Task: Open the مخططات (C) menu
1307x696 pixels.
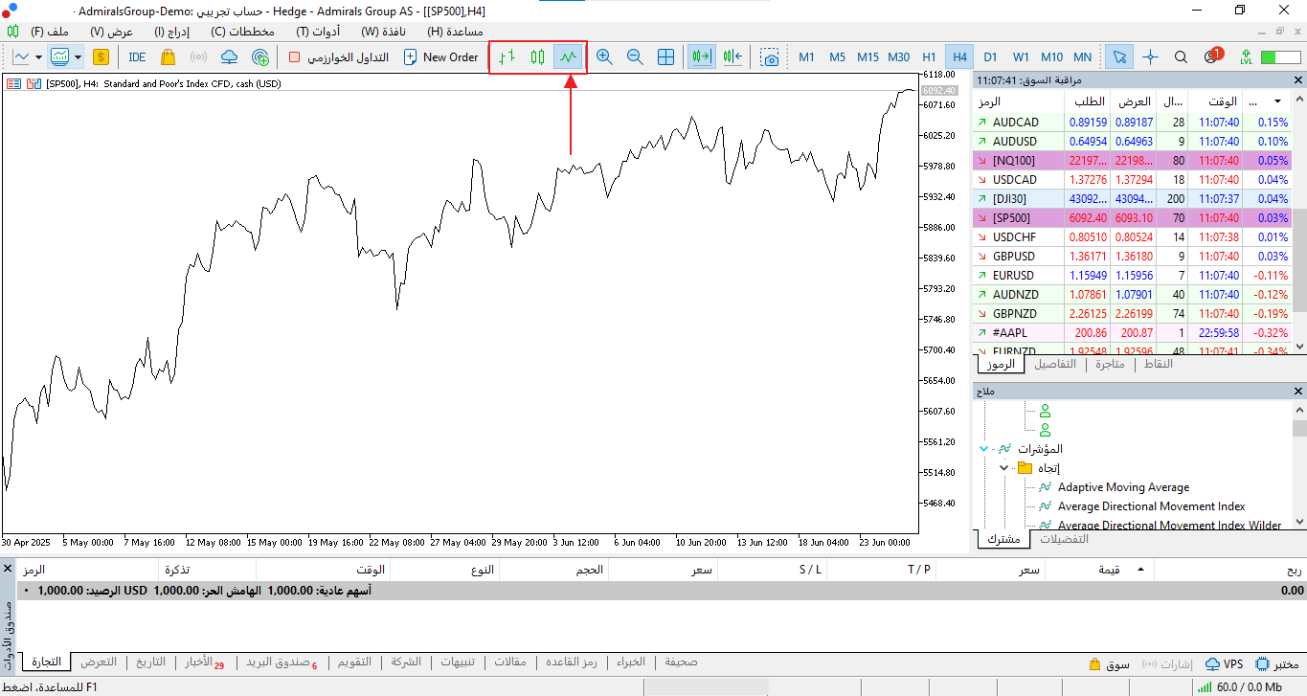Action: pos(243,32)
